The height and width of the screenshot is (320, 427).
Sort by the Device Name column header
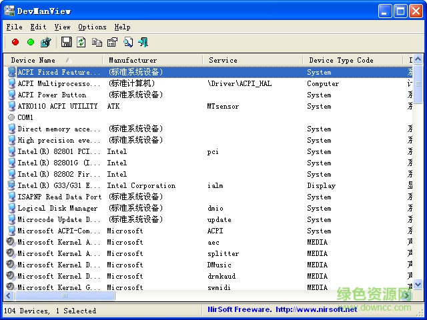[x=33, y=60]
